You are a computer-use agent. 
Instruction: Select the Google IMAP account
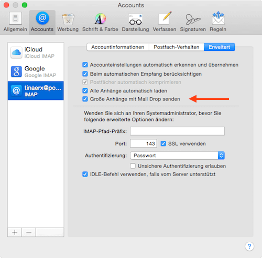point(36,71)
